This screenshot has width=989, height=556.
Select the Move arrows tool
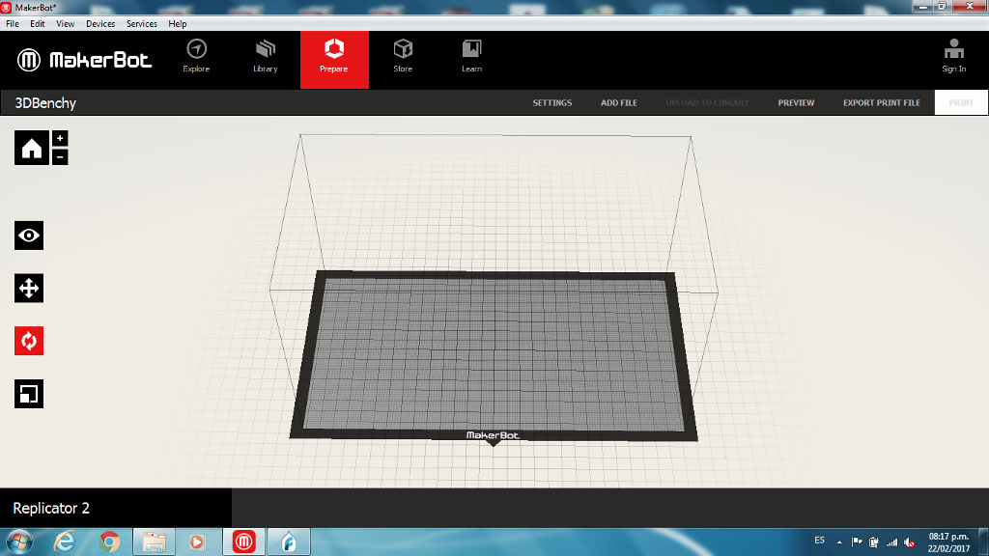[x=29, y=288]
